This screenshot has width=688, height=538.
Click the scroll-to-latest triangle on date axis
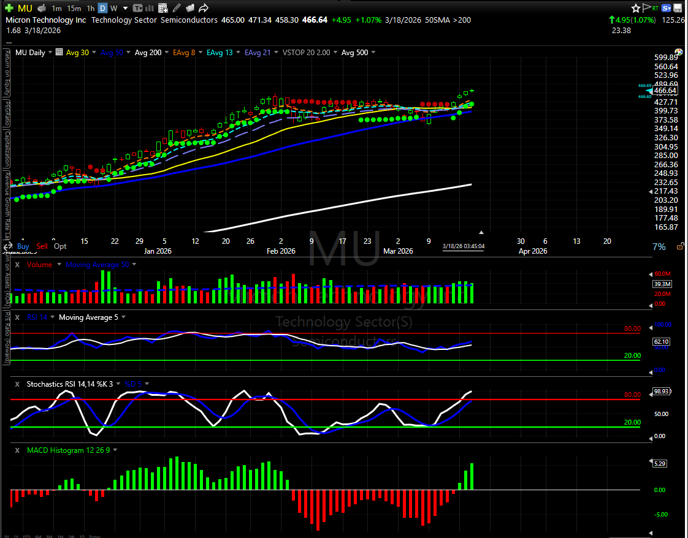pos(481,232)
